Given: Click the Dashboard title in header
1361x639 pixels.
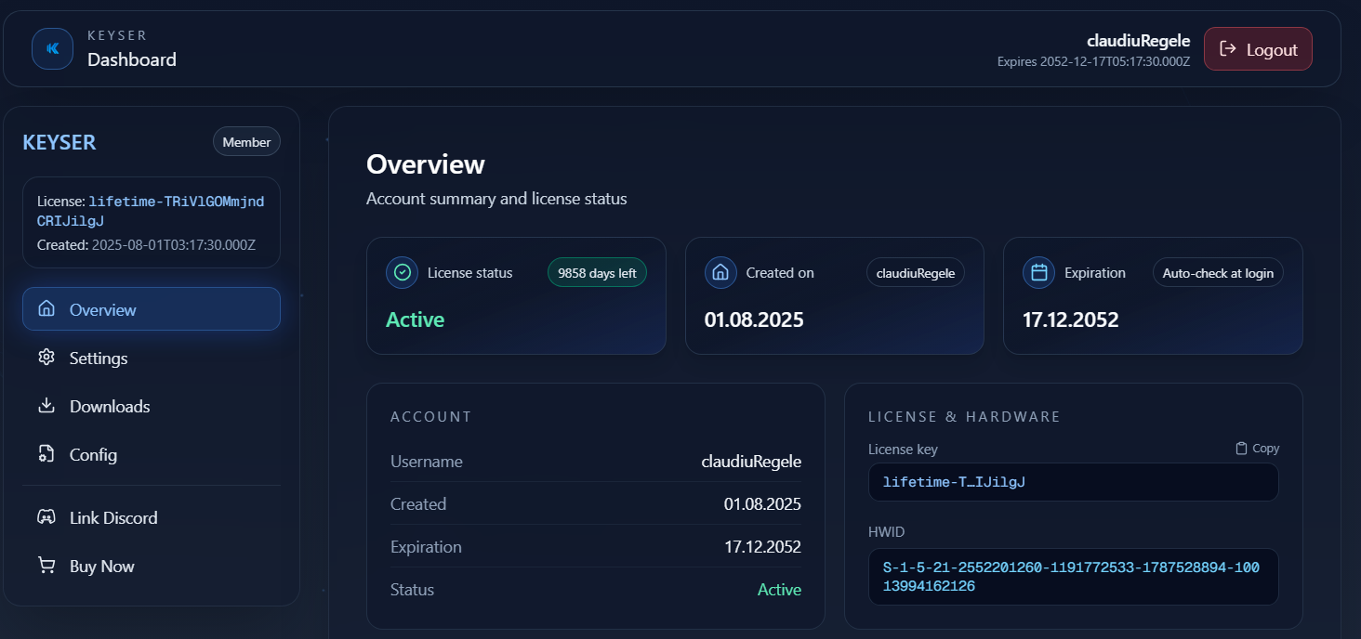Looking at the screenshot, I should [x=132, y=59].
